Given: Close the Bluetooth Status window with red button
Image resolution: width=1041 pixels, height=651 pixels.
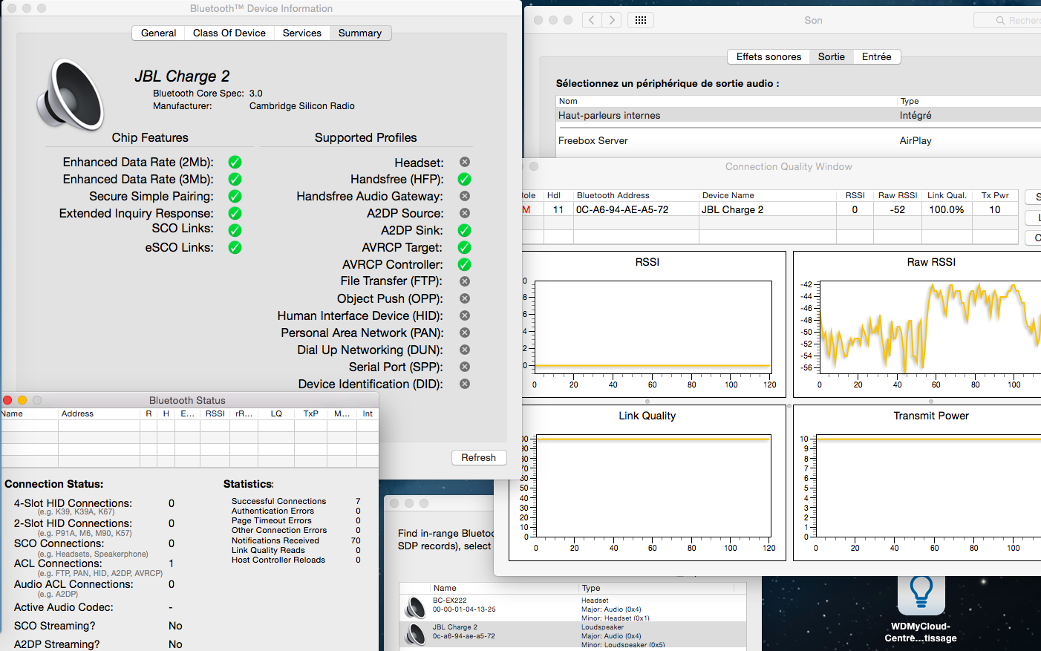Looking at the screenshot, I should (x=7, y=400).
